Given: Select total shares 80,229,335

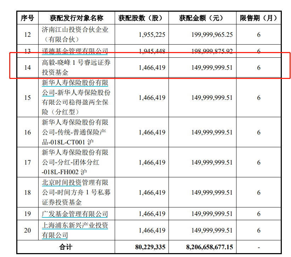Looking at the screenshot, I should 150,247.
